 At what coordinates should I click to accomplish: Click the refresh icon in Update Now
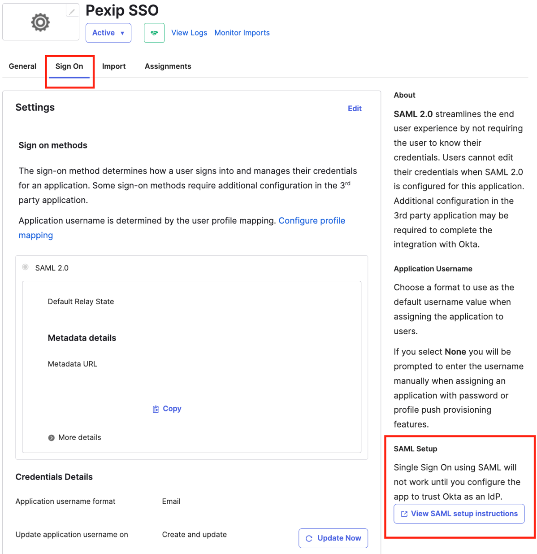tap(309, 538)
